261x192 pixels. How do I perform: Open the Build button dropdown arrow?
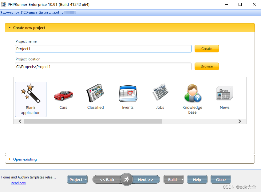point(182,179)
